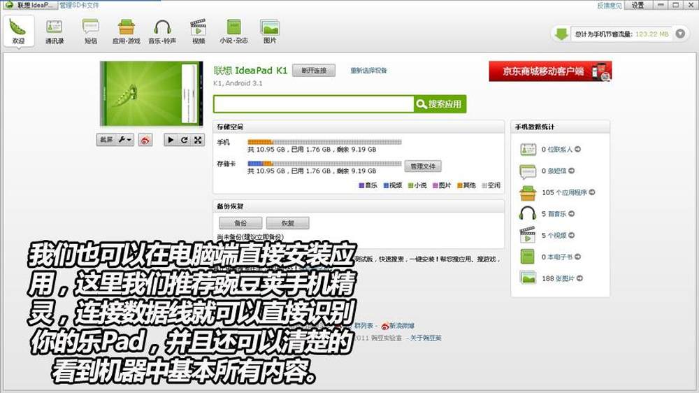The height and width of the screenshot is (393, 699).
Task: Click the green 搜索应用 search button
Action: tap(440, 104)
